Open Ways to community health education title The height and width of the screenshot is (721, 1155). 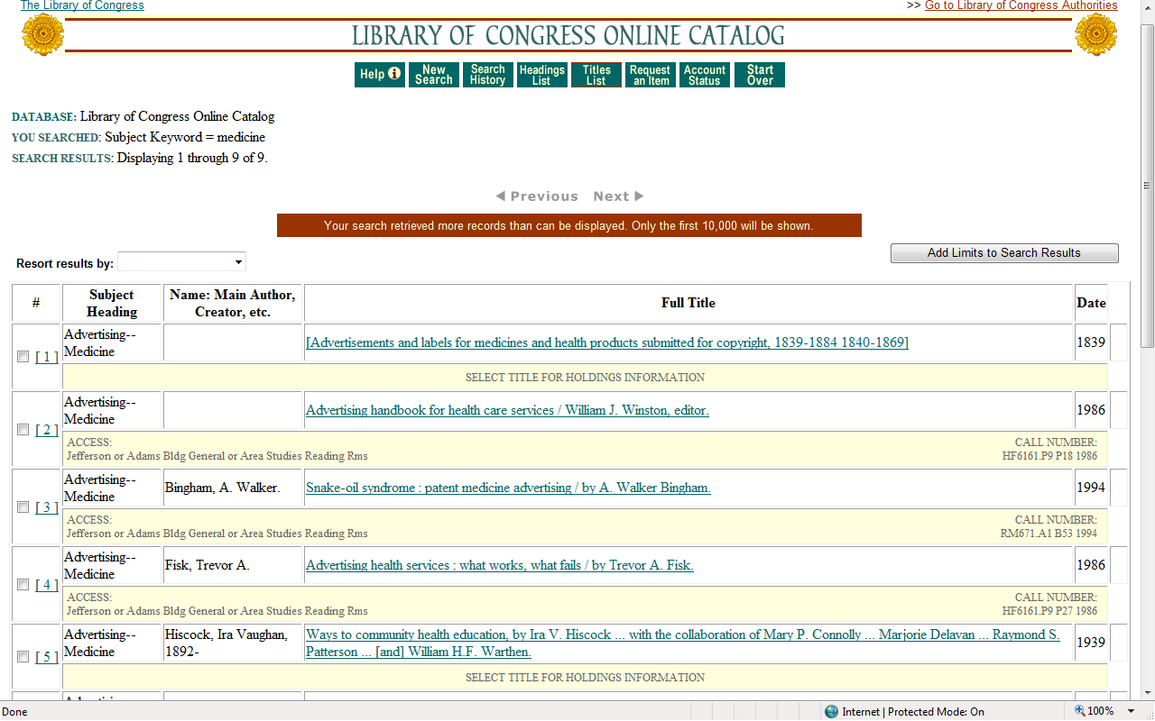pos(683,643)
